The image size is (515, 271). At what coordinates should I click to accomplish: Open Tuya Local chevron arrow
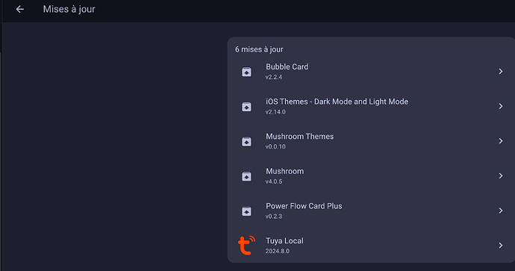click(501, 246)
